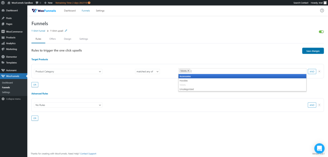Switch to the Rules tab
This screenshot has width=328, height=157.
click(38, 39)
